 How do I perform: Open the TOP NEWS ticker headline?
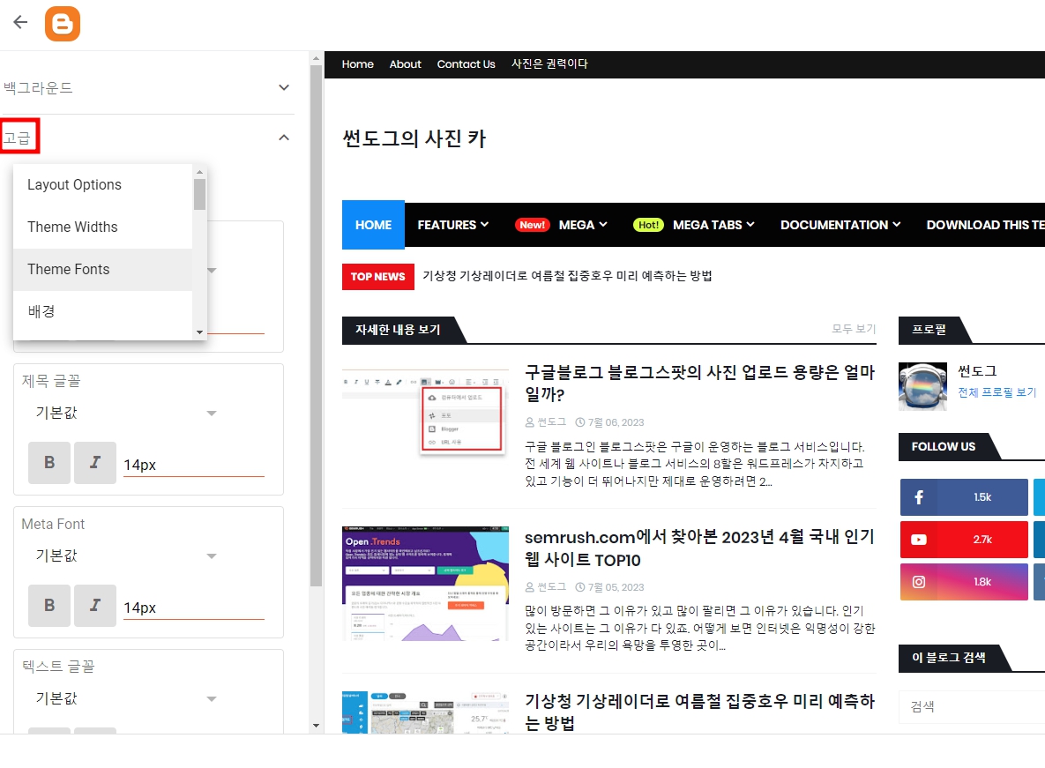pos(567,276)
